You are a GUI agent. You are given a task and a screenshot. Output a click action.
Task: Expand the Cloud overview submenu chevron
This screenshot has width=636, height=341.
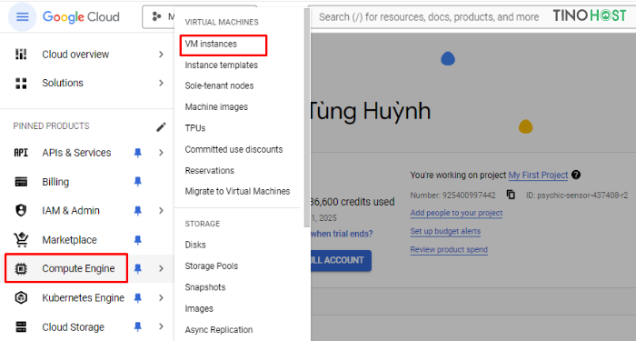[161, 54]
